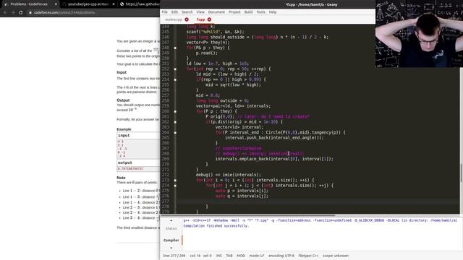The width and height of the screenshot is (463, 260).
Task: Click 'col: 16' in status bar
Action: click(x=195, y=256)
